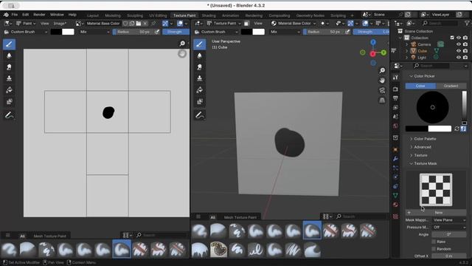Expand the Color Palette panel
This screenshot has width=472, height=266.
click(425, 139)
